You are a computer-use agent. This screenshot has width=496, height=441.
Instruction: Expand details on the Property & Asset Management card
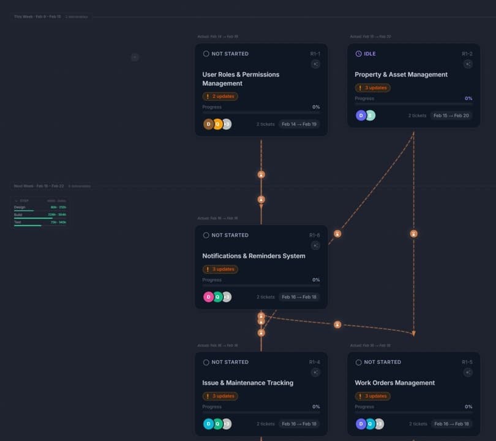pyautogui.click(x=468, y=64)
